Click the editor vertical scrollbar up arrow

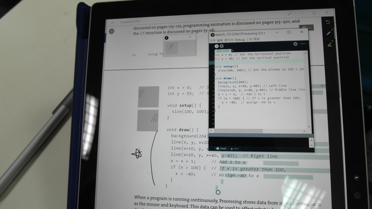[x=306, y=54]
